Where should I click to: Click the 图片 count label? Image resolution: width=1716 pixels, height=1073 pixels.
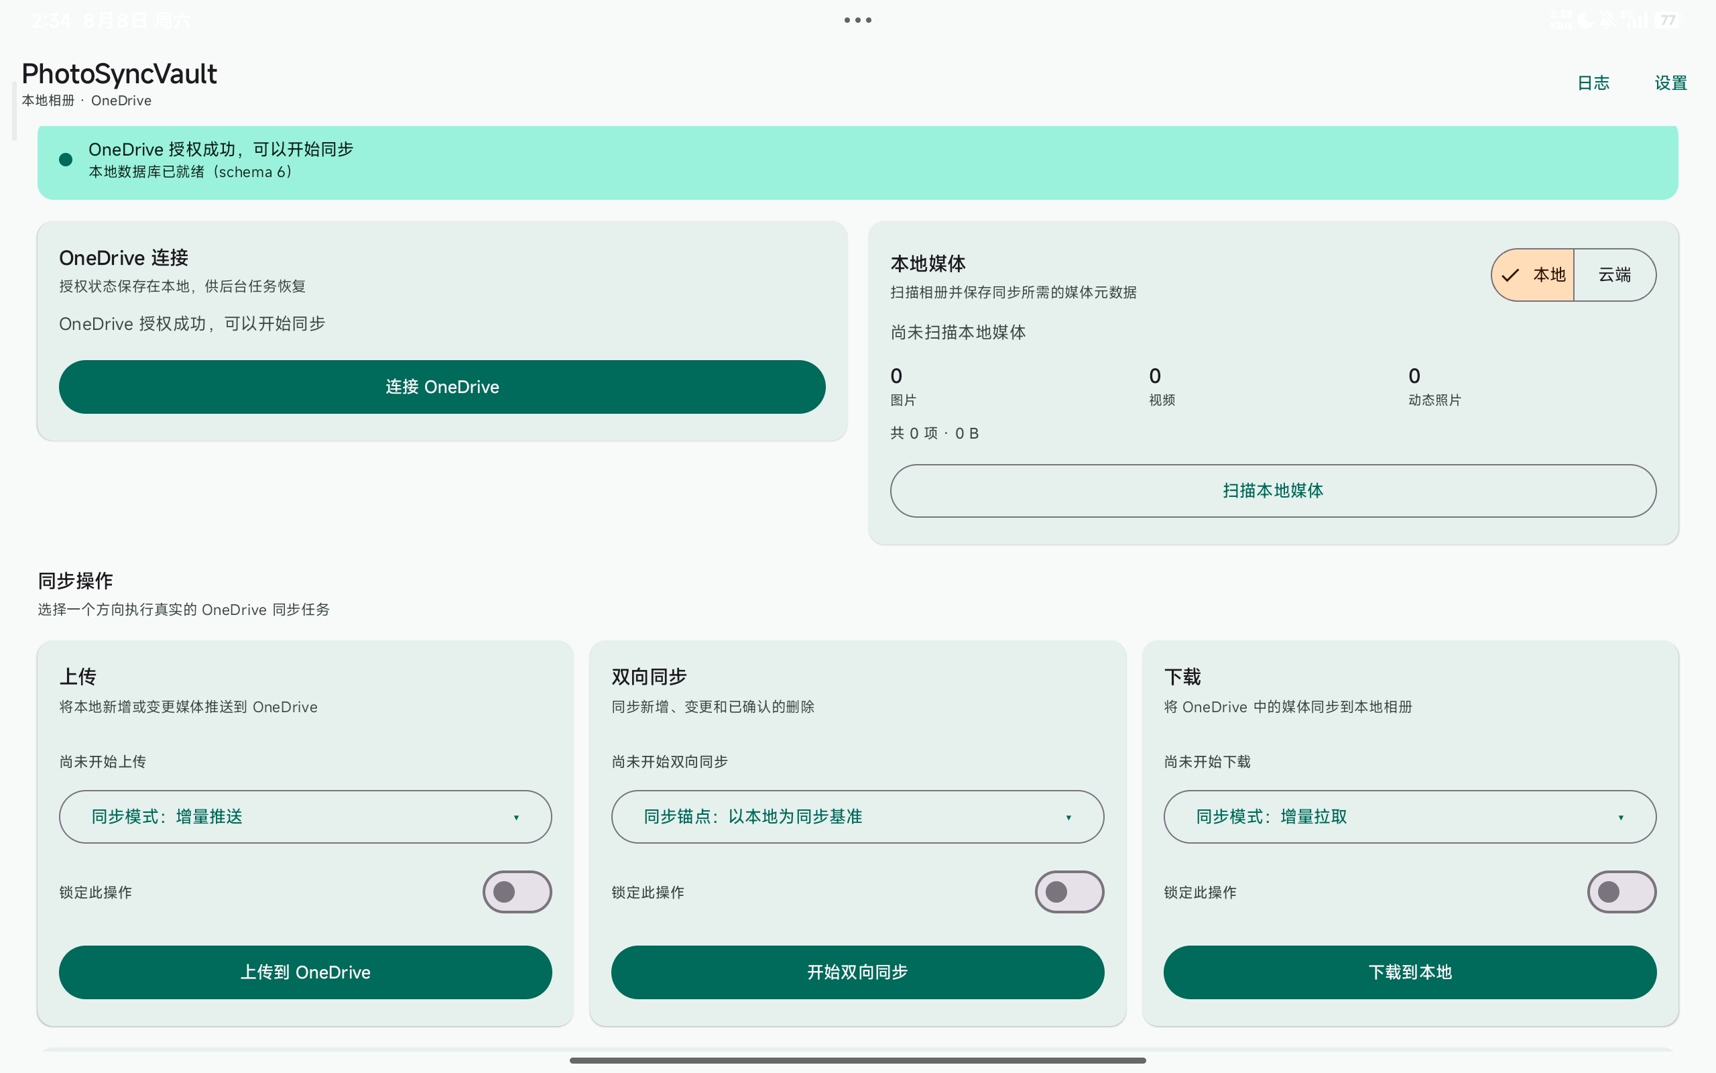(904, 400)
